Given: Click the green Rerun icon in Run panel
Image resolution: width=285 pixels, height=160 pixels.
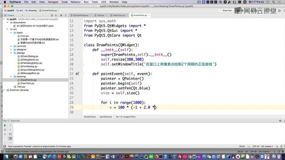Looking at the screenshot, I should 5,125.
